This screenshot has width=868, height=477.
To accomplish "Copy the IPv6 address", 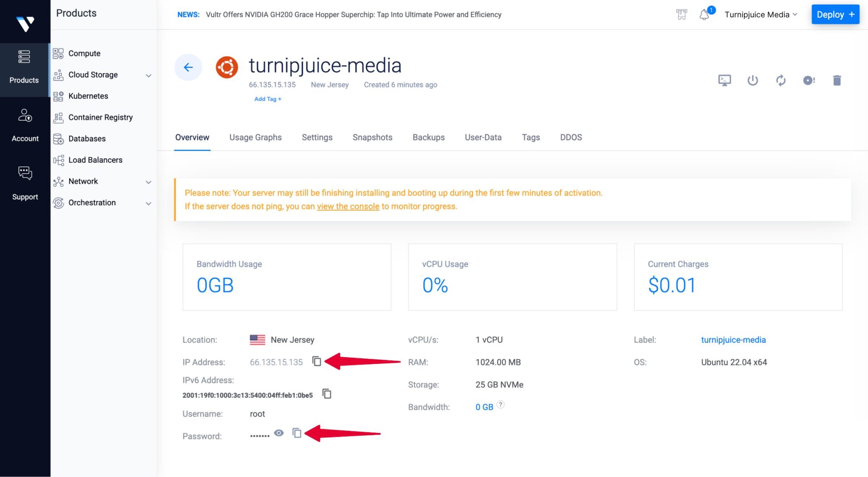I will tap(327, 394).
